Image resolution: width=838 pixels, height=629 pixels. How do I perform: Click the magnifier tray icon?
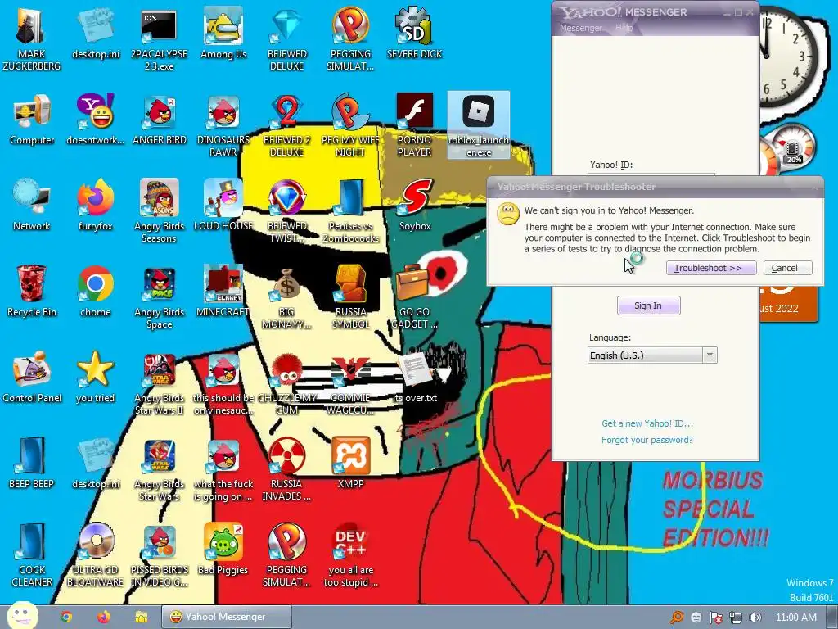pyautogui.click(x=676, y=618)
